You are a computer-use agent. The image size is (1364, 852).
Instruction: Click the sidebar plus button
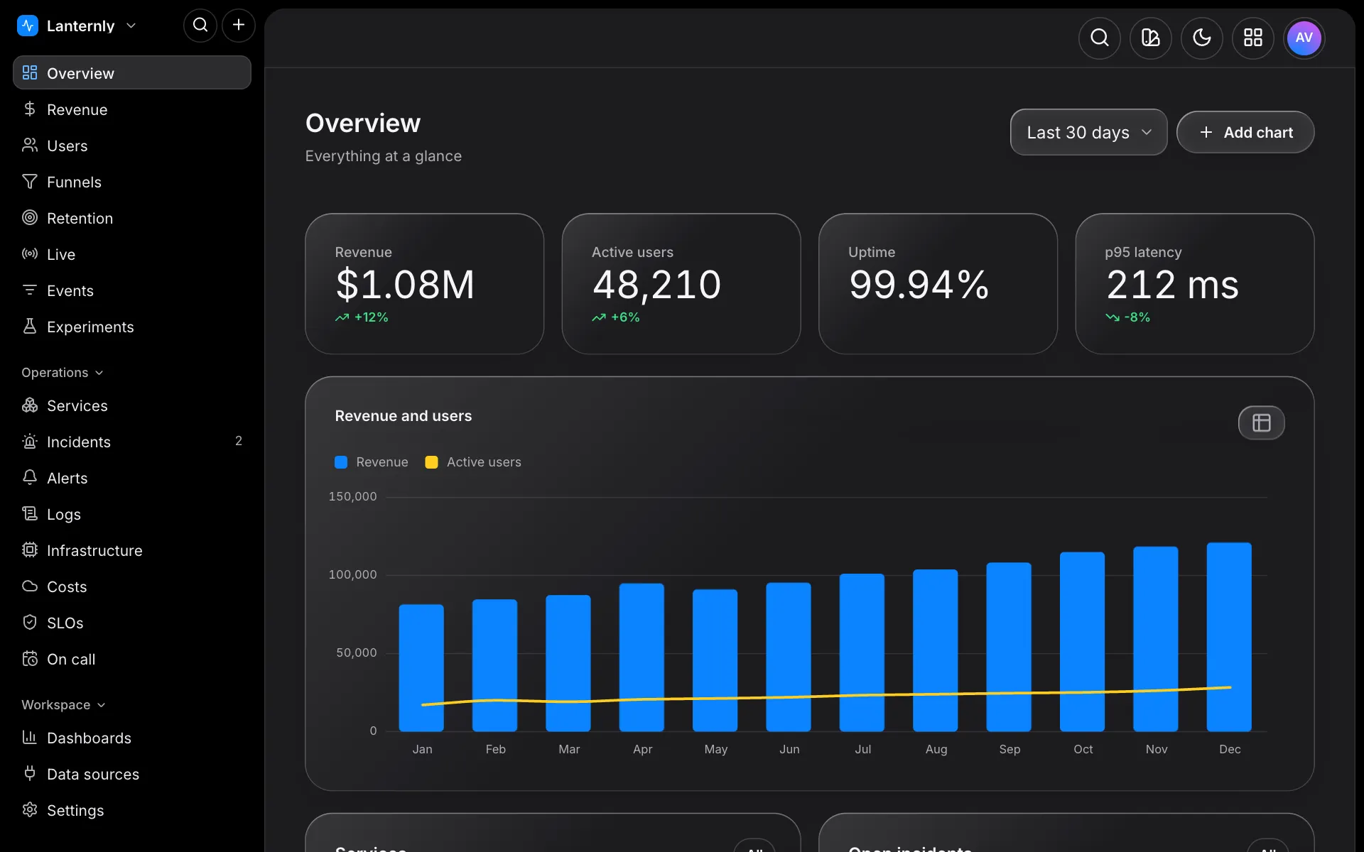239,26
